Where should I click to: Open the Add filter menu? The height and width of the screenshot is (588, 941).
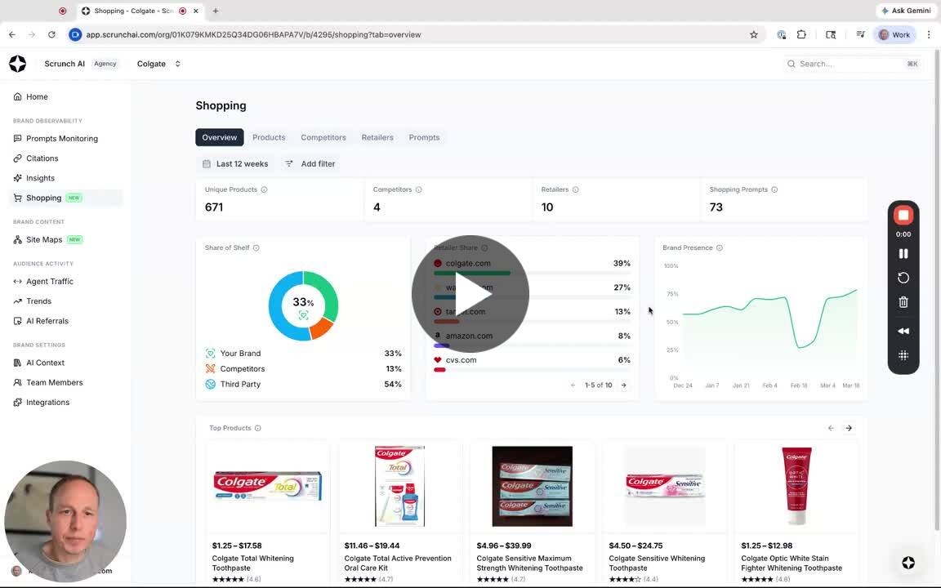tap(310, 164)
